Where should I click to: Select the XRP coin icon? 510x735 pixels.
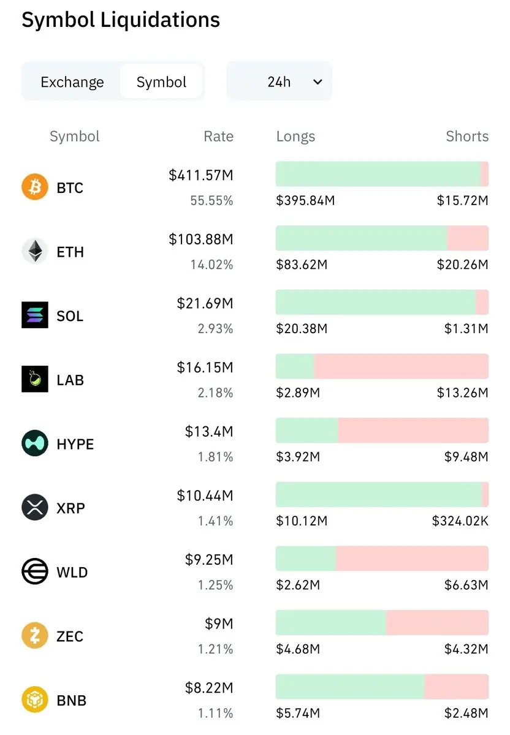34,508
